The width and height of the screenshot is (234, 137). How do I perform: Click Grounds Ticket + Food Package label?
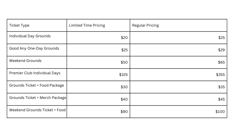tap(37, 85)
